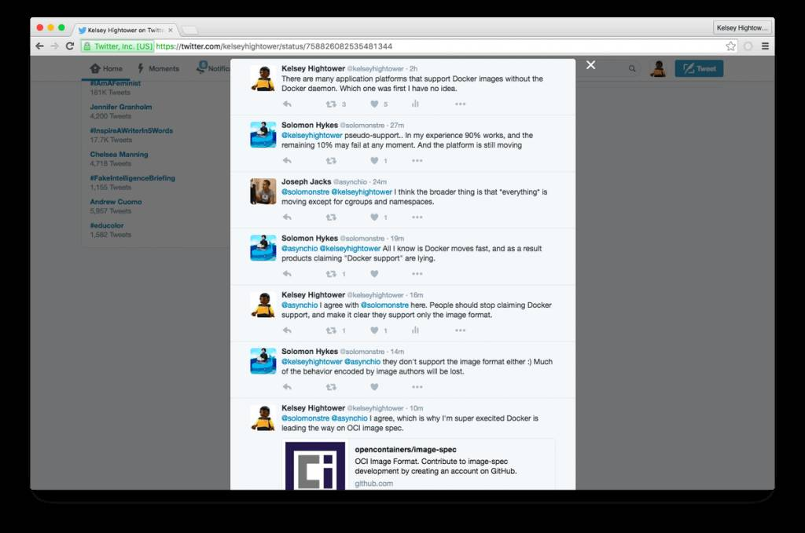
Task: Close the Kelsey Hightower browser tab
Action: click(x=171, y=31)
